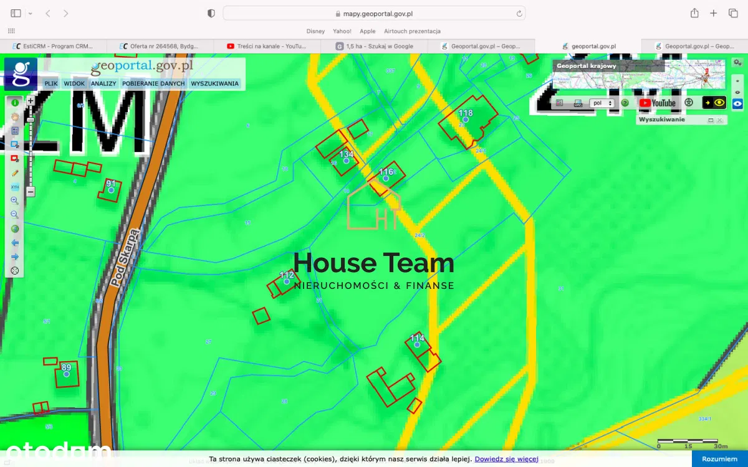
Task: Click the plus on the zoom slider
Action: [30, 100]
